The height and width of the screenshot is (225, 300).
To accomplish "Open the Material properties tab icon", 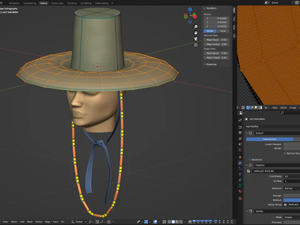I will [240, 191].
